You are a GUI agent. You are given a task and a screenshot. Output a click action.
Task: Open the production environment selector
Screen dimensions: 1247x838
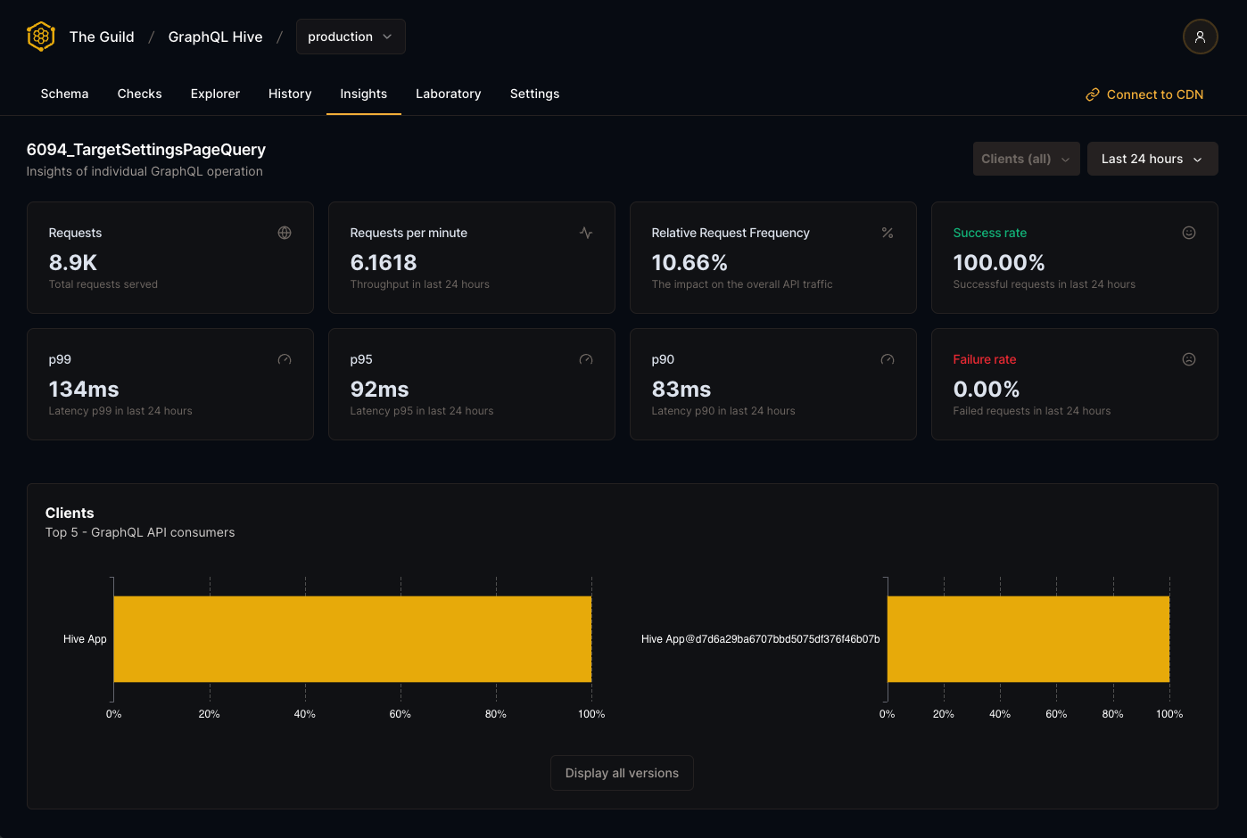pos(351,37)
